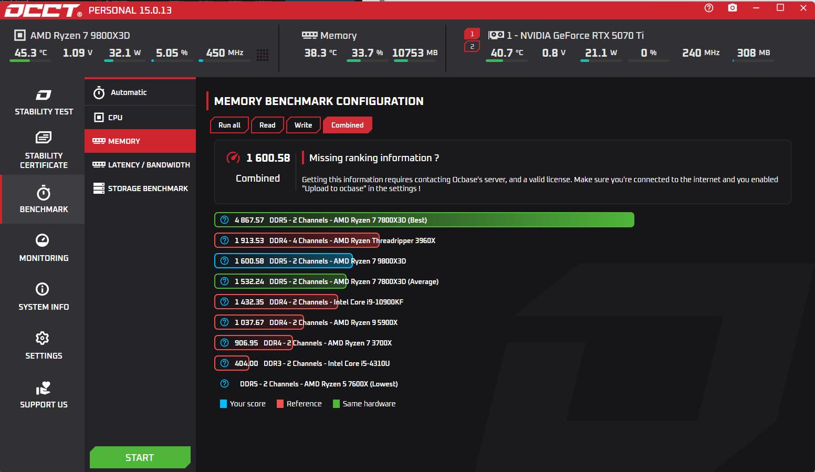The height and width of the screenshot is (472, 815).
Task: Click the info icon for 1 600.58 Ryzen 9800X3D row
Action: coord(225,261)
